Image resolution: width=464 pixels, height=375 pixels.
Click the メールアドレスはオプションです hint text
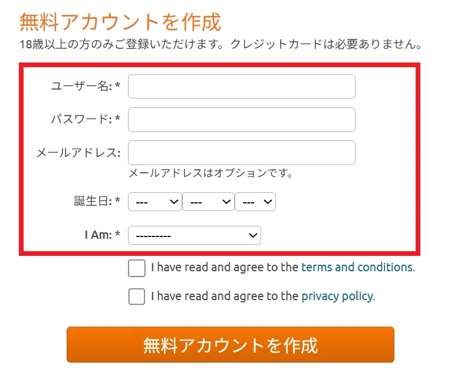[x=210, y=173]
